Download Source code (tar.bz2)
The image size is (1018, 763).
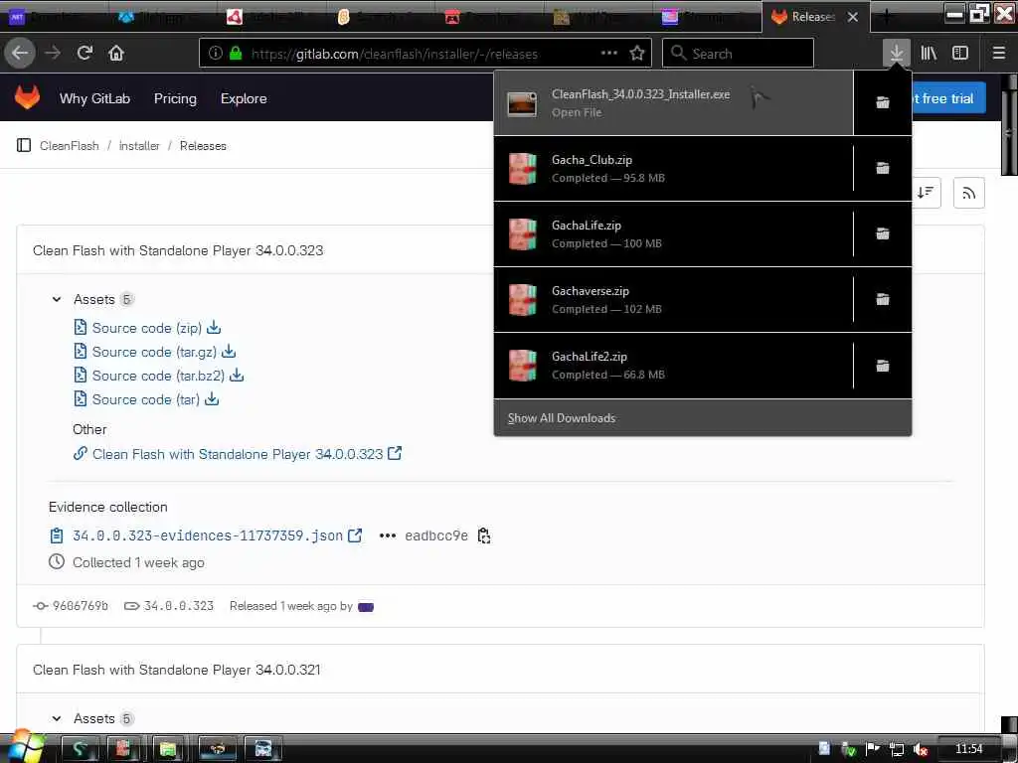pos(158,375)
